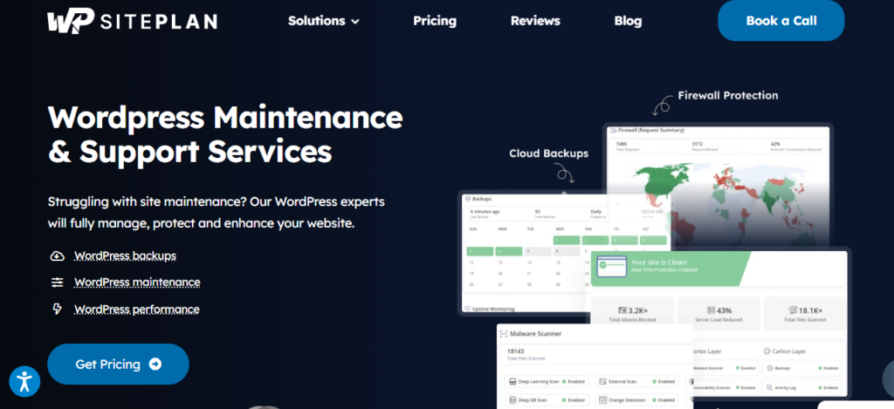Click the Deep Learning Scan icon
This screenshot has width=894, height=409.
tap(512, 381)
